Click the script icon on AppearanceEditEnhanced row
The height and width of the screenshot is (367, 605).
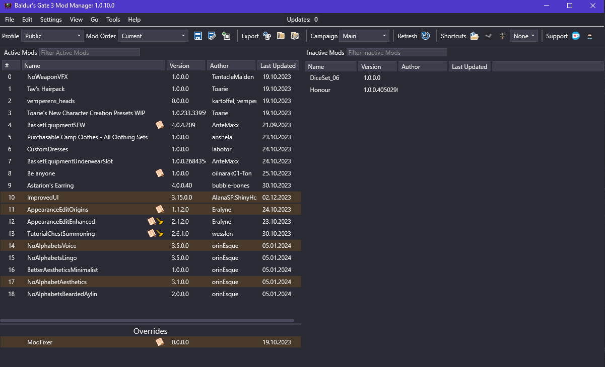pos(151,221)
